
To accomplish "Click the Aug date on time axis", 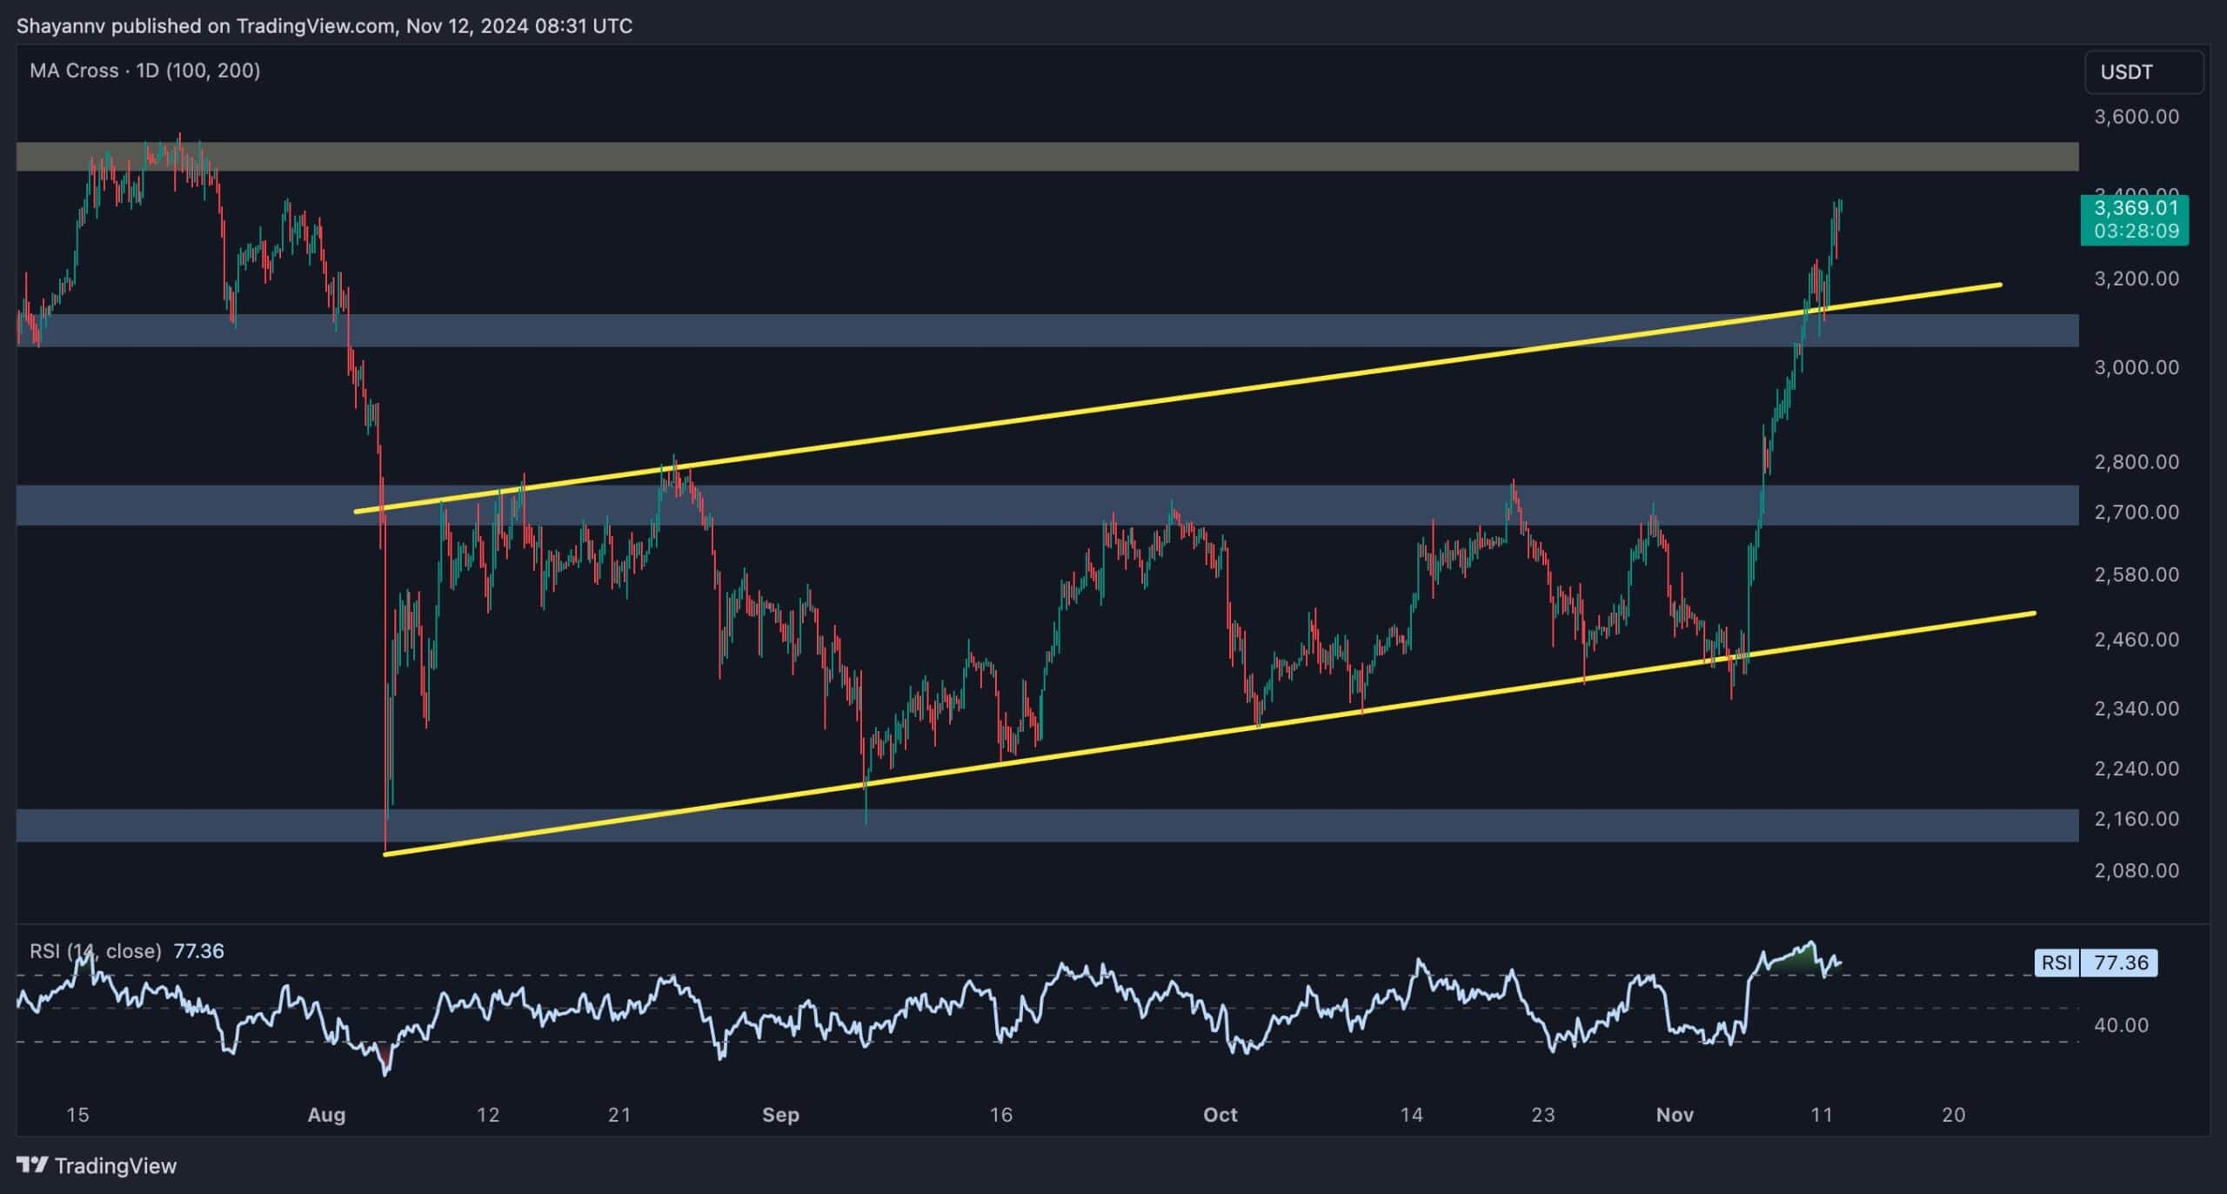I will pos(326,1115).
